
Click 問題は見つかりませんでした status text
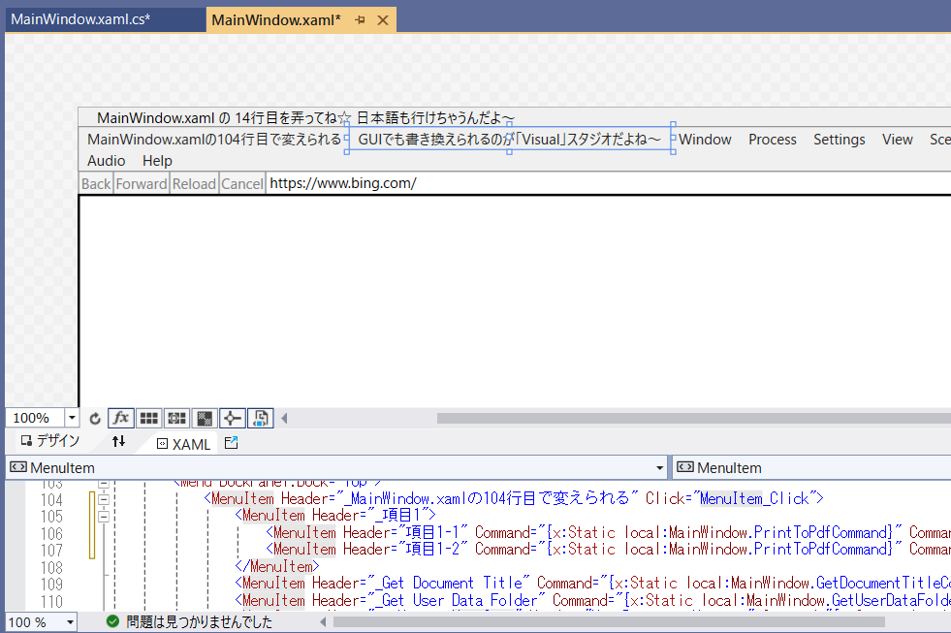pos(199,622)
